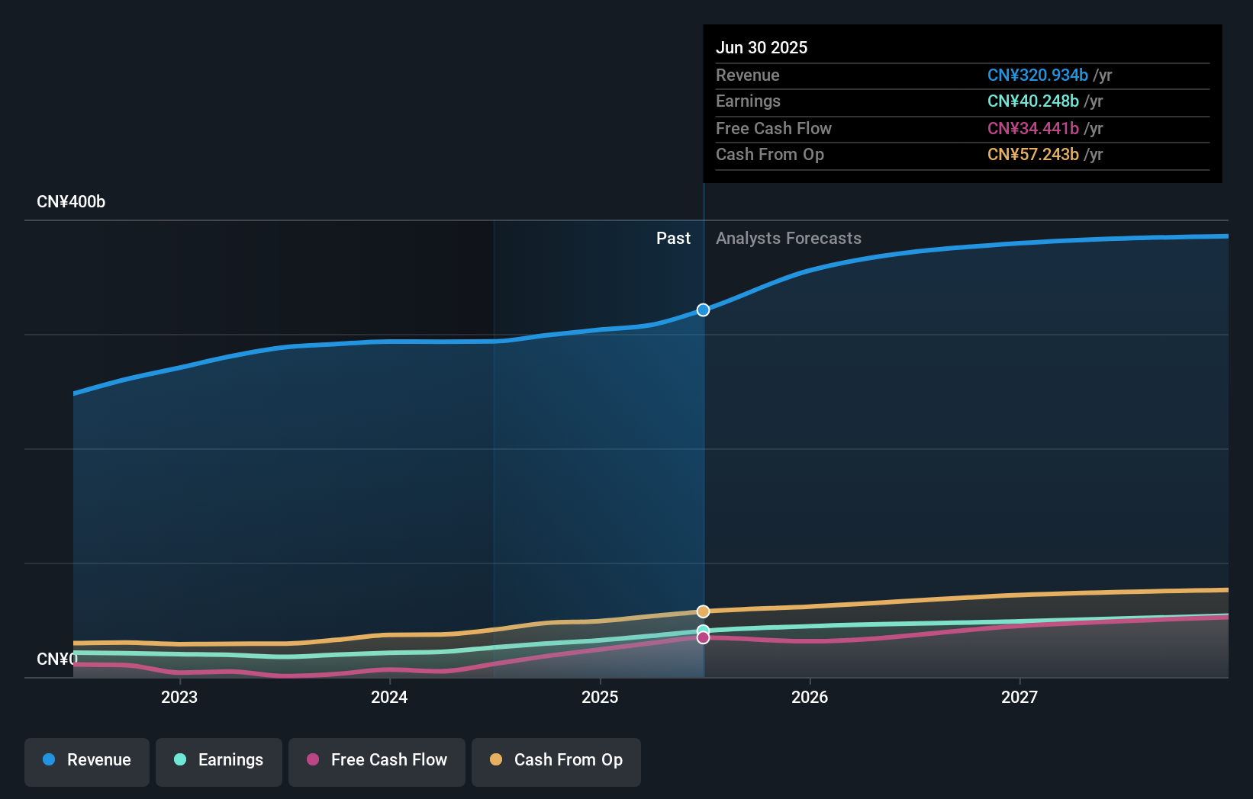Image resolution: width=1253 pixels, height=799 pixels.
Task: Select the Past section label
Action: (x=673, y=238)
